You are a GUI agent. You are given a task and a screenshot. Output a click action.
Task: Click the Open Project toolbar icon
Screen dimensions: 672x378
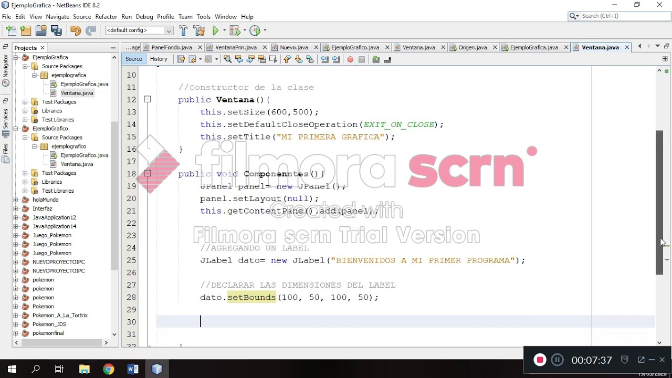point(41,30)
